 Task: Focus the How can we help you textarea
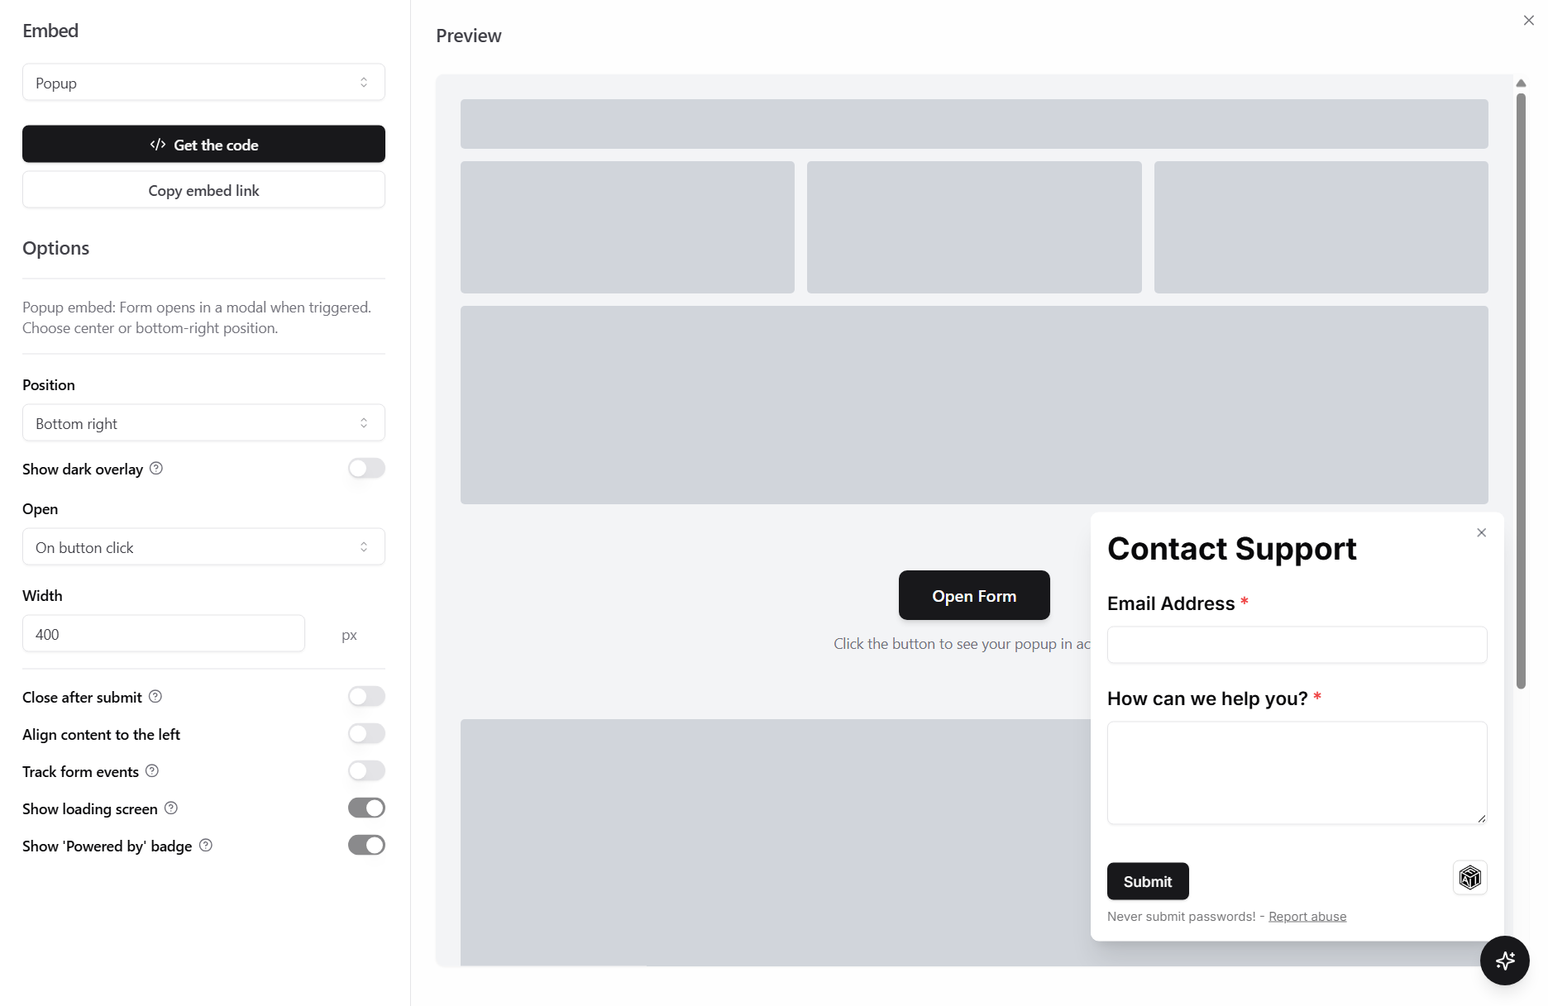[1297, 773]
